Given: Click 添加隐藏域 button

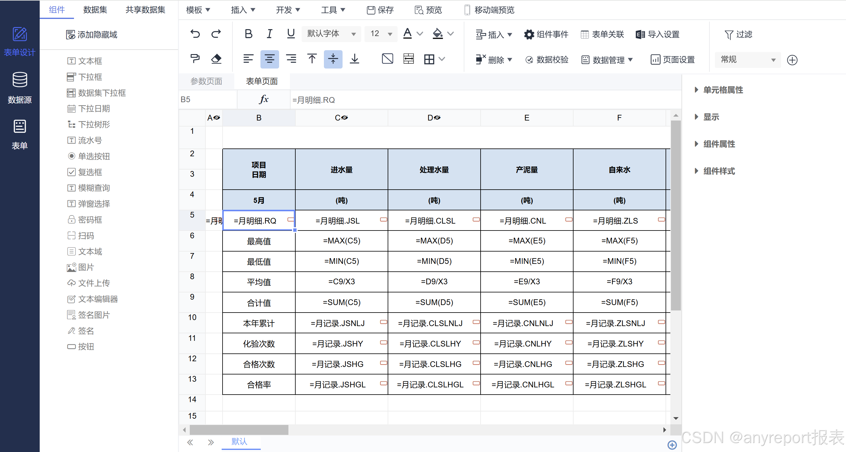Looking at the screenshot, I should click(x=92, y=35).
